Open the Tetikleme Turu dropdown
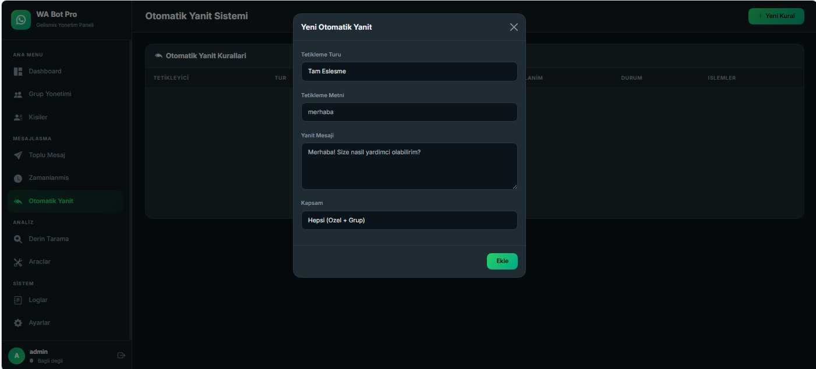Viewport: 816px width, 369px height. tap(409, 72)
